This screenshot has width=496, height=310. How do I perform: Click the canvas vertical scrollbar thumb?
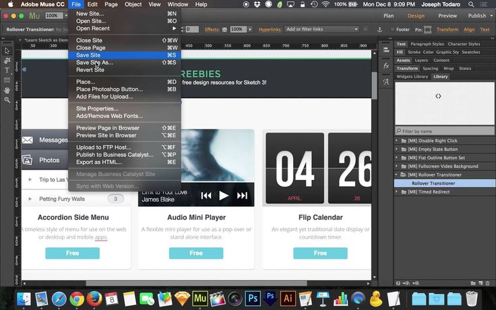point(375,86)
